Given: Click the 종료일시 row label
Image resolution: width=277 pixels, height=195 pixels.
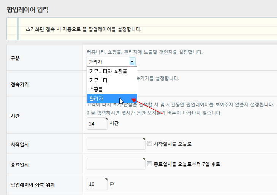Looking at the screenshot, I should pos(20,165).
